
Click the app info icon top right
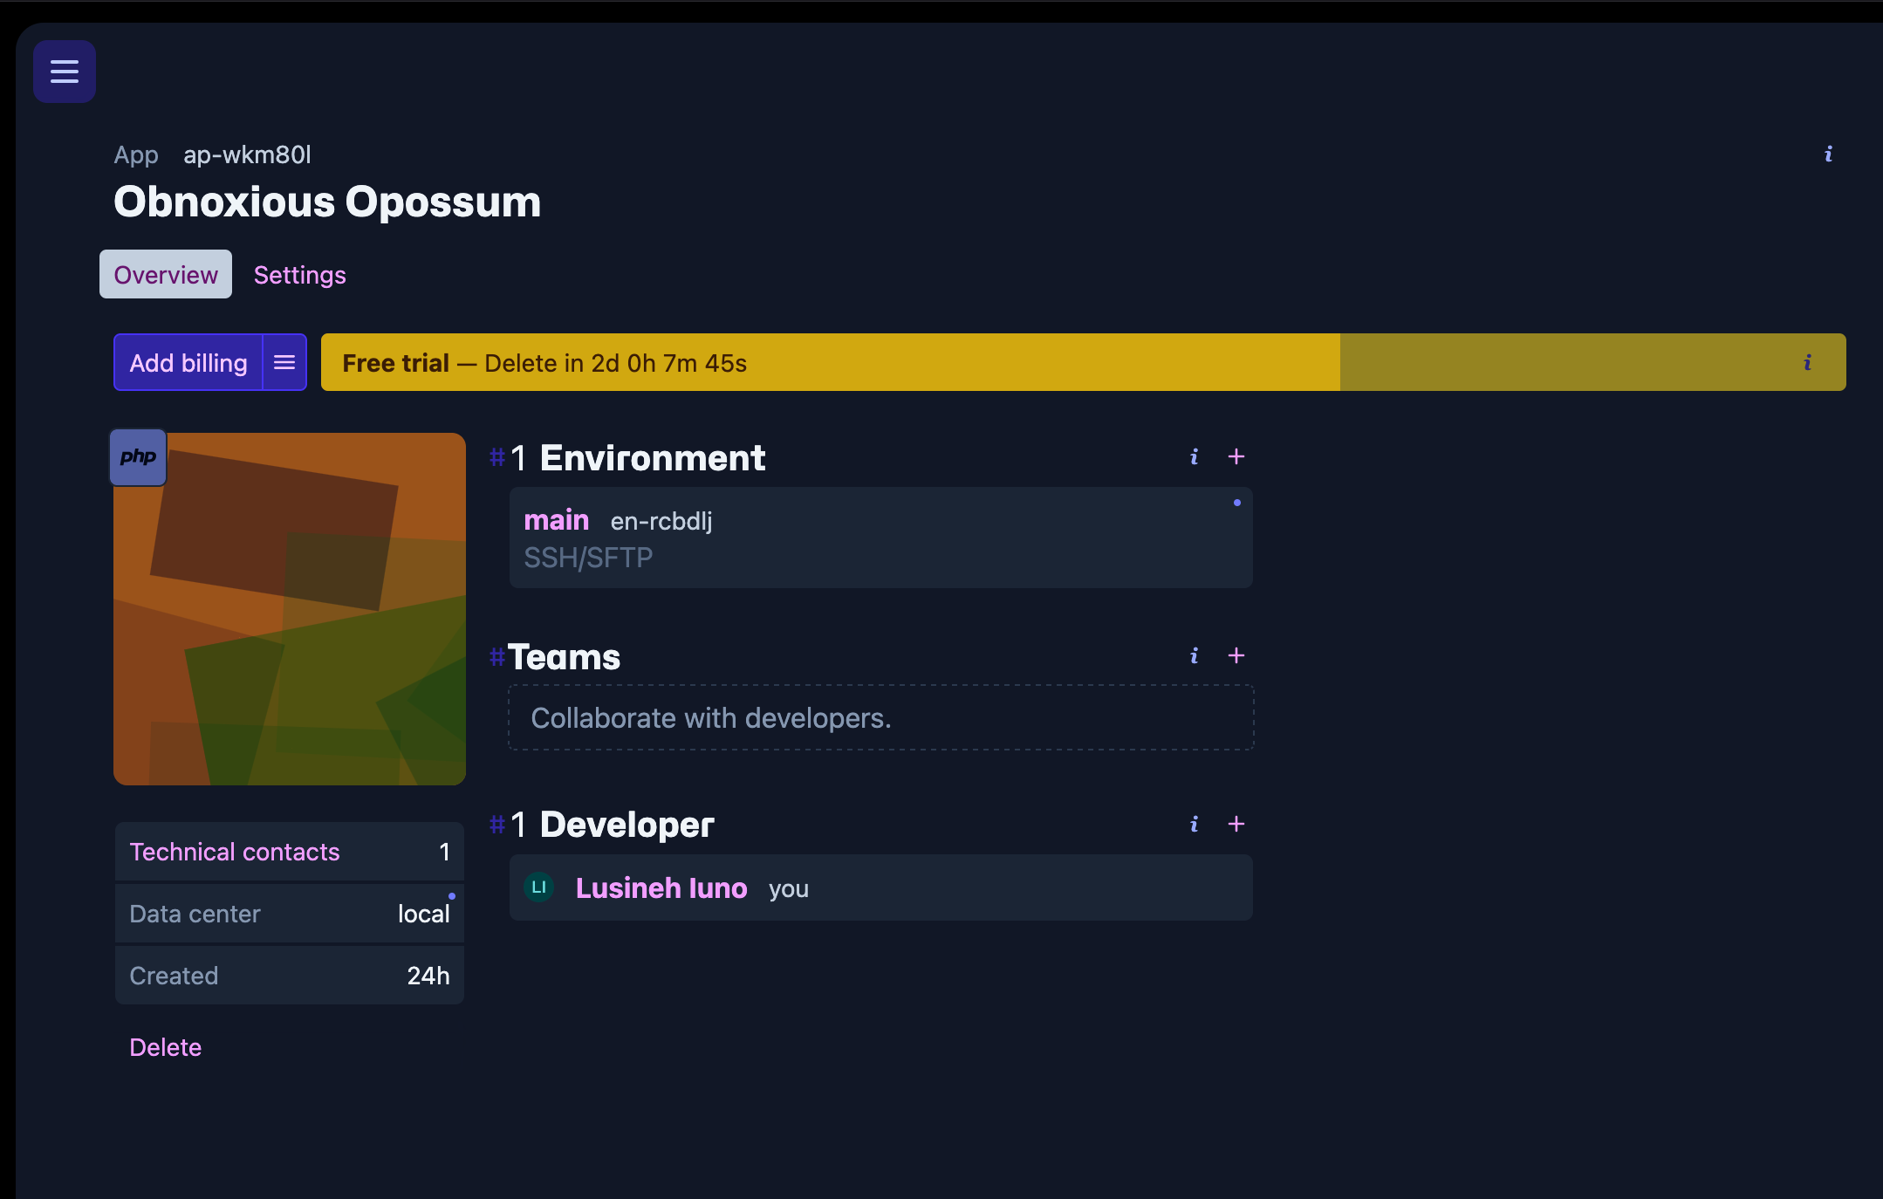(1829, 154)
